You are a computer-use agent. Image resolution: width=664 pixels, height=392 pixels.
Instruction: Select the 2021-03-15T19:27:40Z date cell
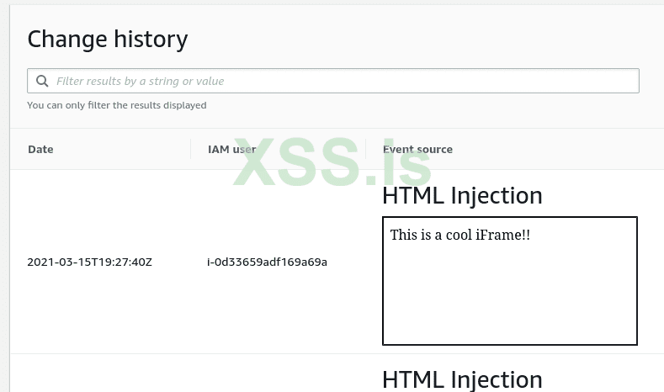pyautogui.click(x=90, y=262)
